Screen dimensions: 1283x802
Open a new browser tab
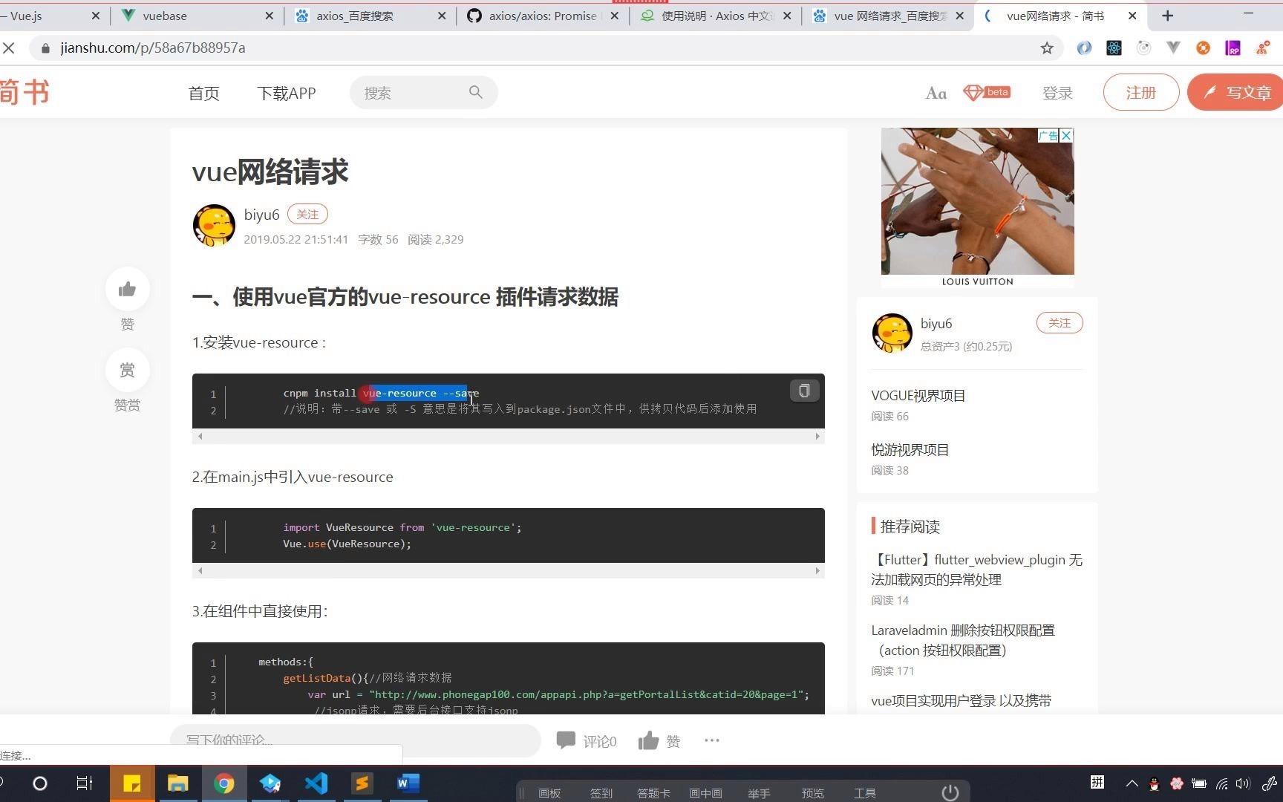[1168, 16]
